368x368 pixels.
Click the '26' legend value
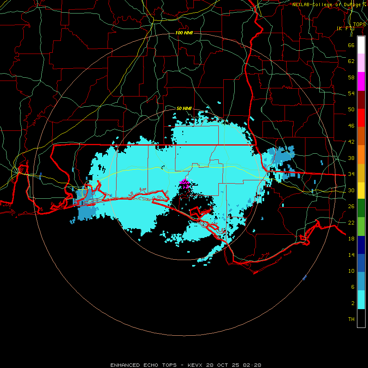pyautogui.click(x=351, y=206)
